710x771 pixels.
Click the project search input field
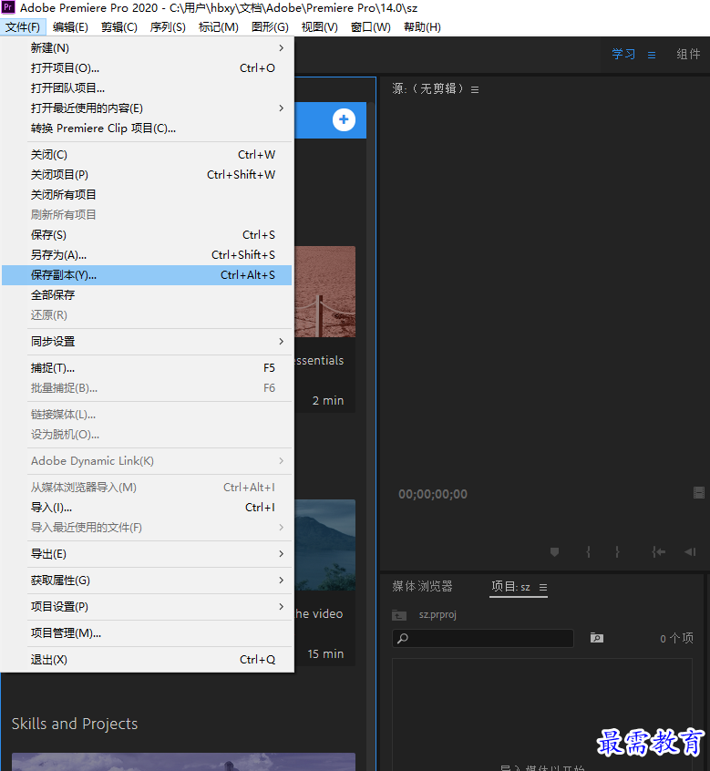click(x=483, y=638)
